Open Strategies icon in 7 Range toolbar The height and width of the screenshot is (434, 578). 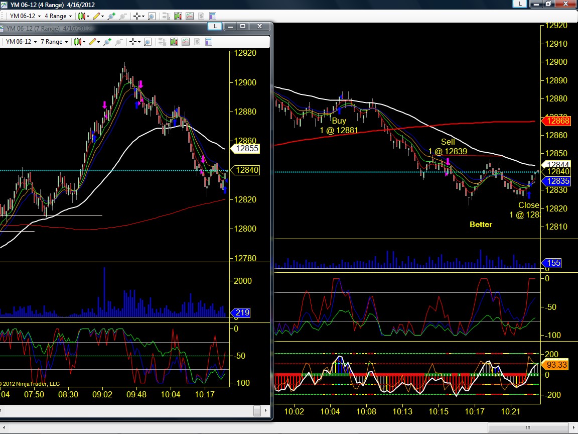tap(197, 42)
